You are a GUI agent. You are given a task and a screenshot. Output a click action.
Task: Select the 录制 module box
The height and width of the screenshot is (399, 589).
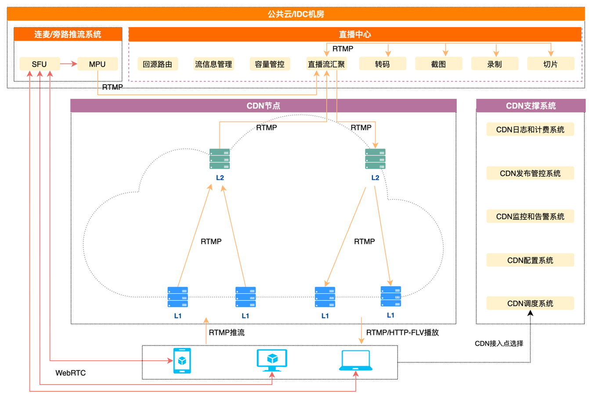pos(495,64)
